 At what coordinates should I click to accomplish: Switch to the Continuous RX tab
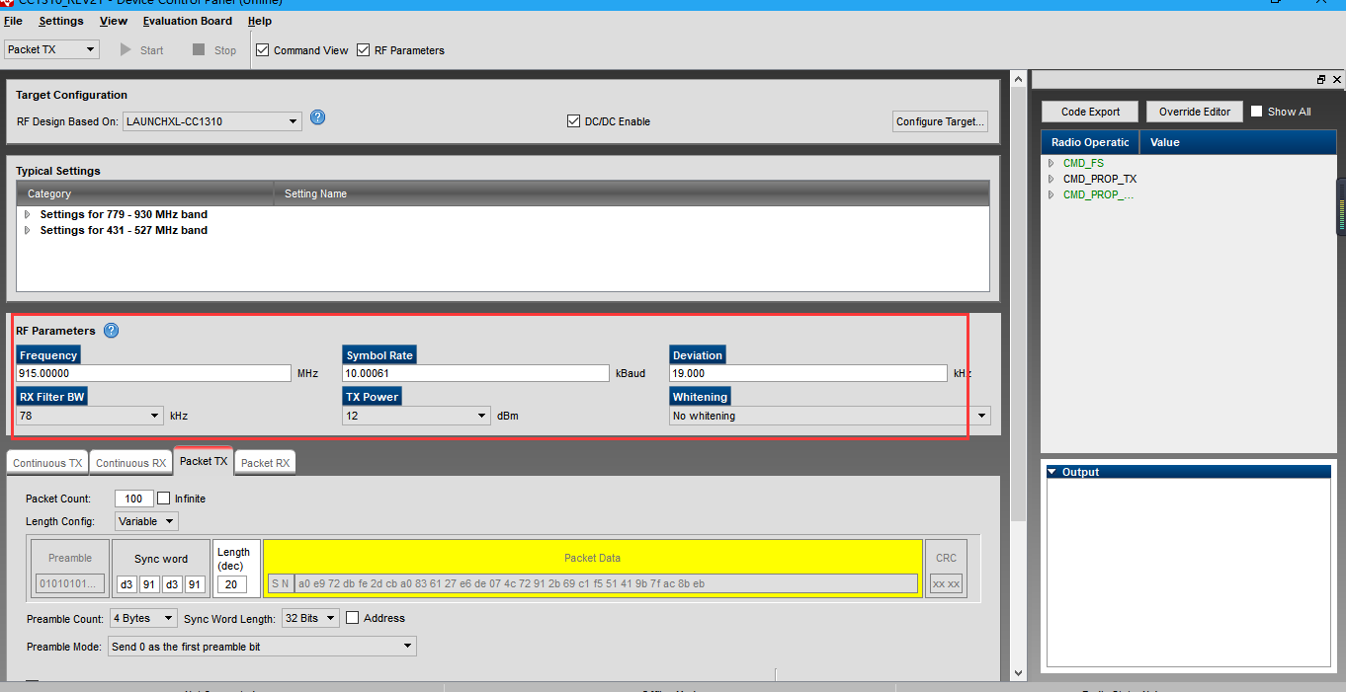[130, 463]
